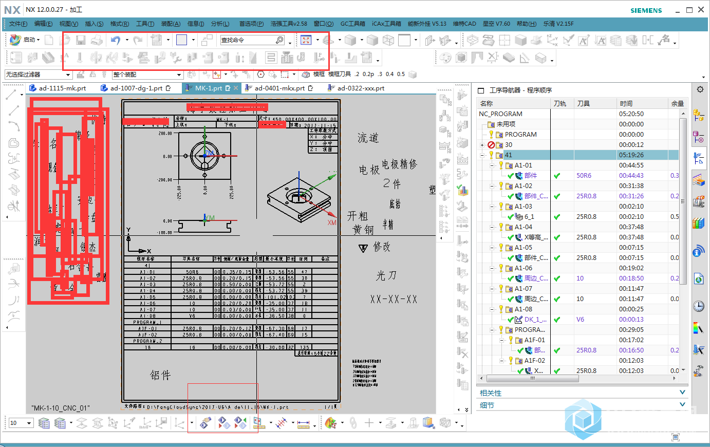Image resolution: width=710 pixels, height=447 pixels.
Task: Click the book stack library sidebar icon
Action: click(698, 223)
